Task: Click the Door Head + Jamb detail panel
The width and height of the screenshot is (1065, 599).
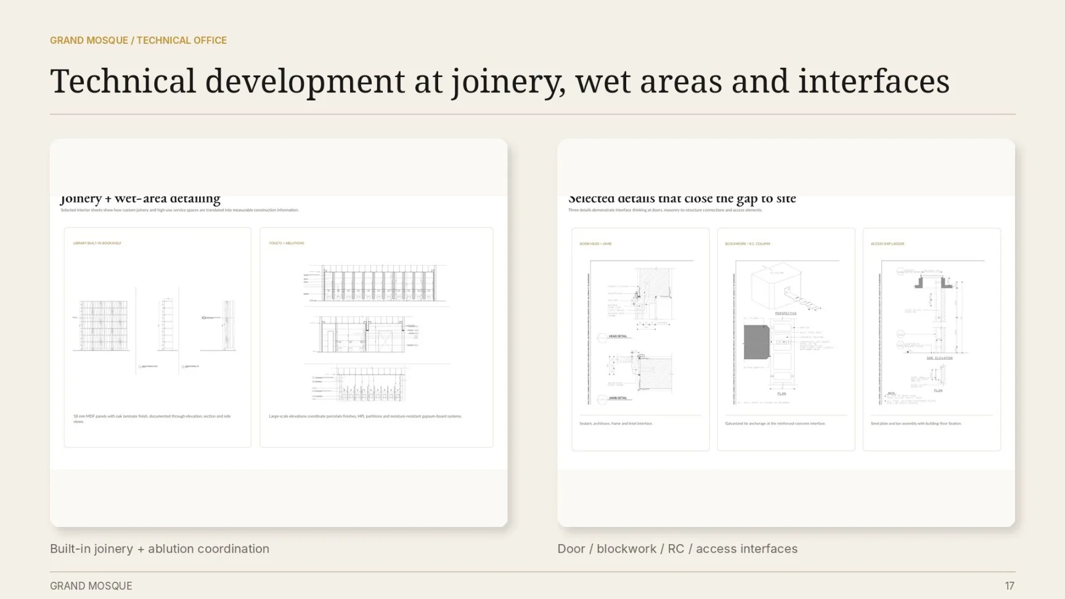Action: click(640, 339)
